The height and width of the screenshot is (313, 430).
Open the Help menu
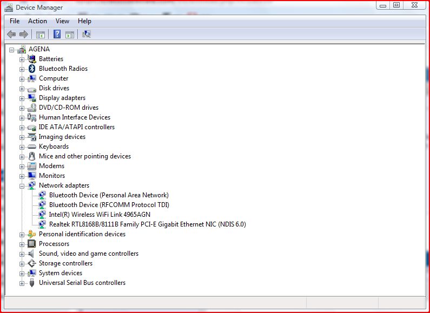coord(84,21)
